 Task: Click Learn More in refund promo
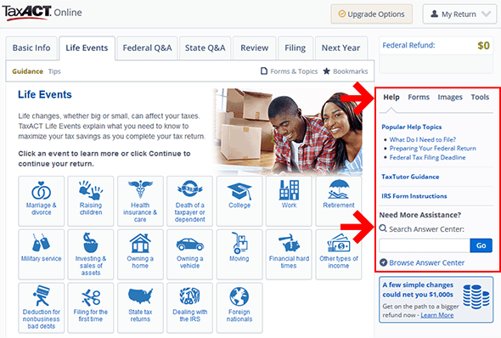coord(437,315)
